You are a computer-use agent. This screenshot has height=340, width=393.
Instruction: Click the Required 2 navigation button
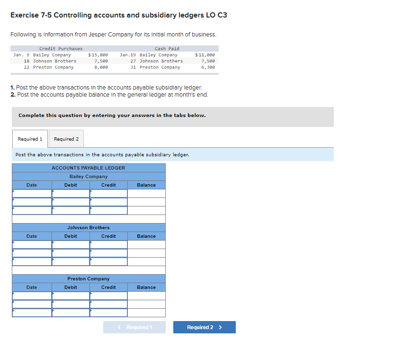click(x=204, y=327)
